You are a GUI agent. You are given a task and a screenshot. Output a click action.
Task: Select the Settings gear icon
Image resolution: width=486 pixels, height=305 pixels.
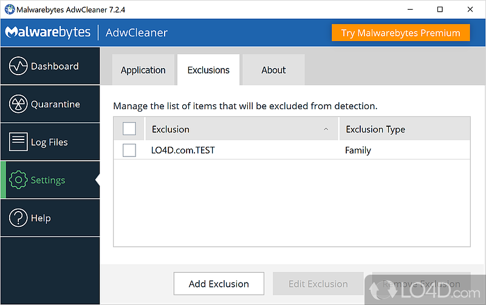point(18,180)
